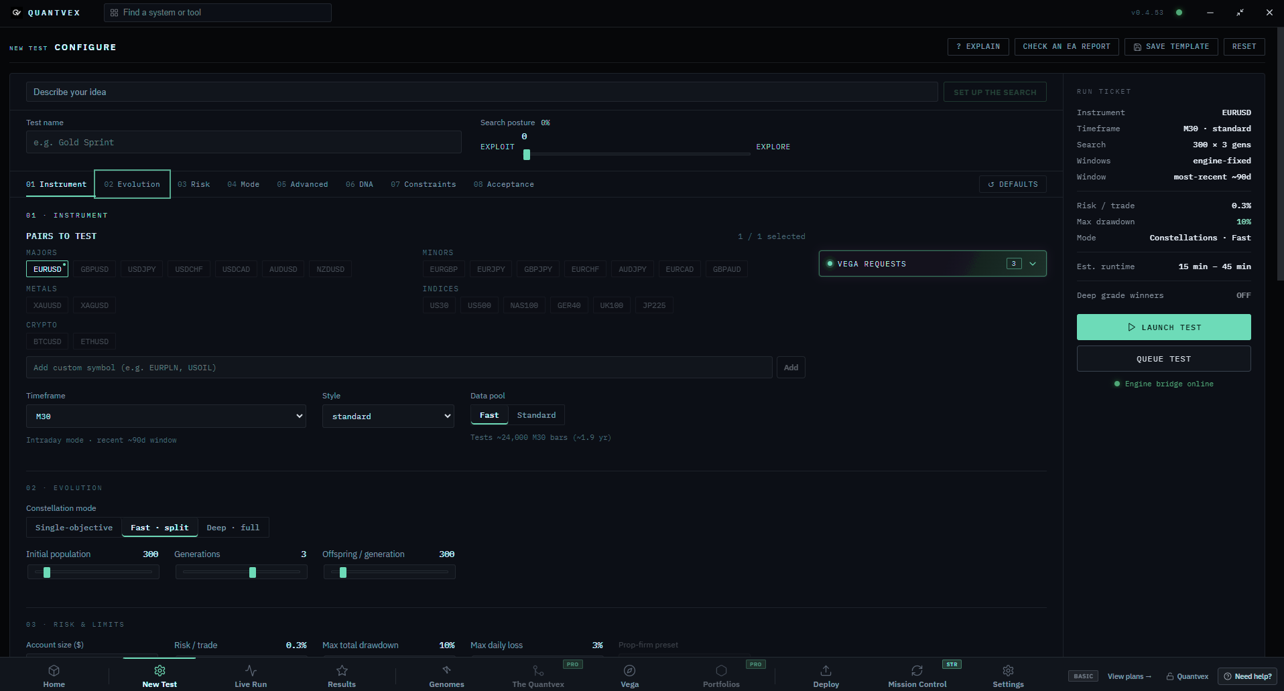Open Vega compass icon
Image resolution: width=1284 pixels, height=691 pixels.
[x=629, y=670]
